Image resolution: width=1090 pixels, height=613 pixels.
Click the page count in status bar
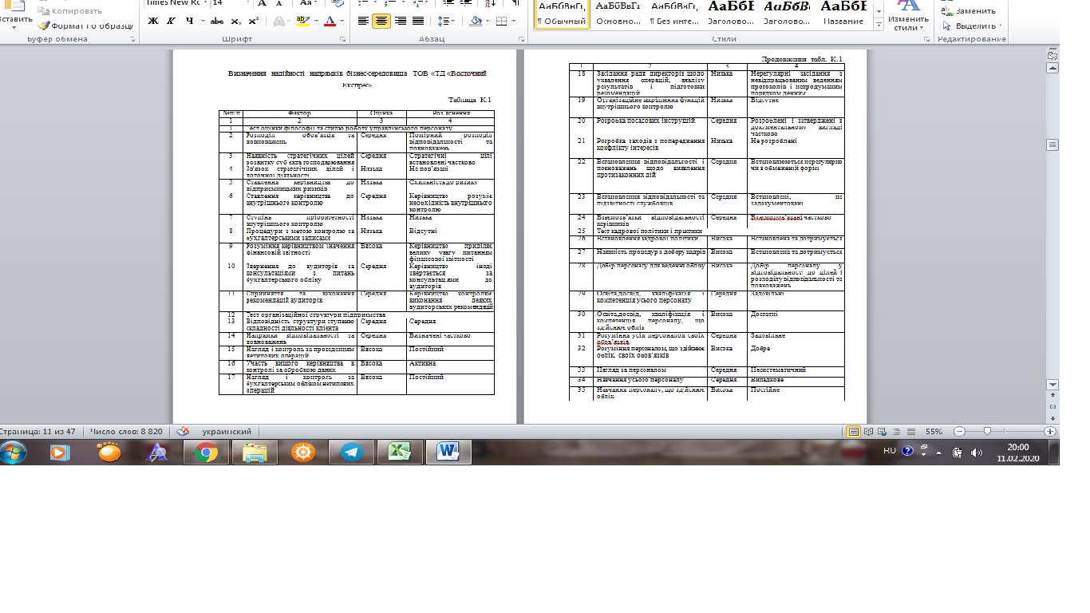click(39, 431)
